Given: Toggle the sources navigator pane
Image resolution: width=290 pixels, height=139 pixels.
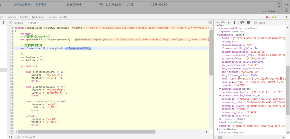Looking at the screenshot, I should click(10, 23).
